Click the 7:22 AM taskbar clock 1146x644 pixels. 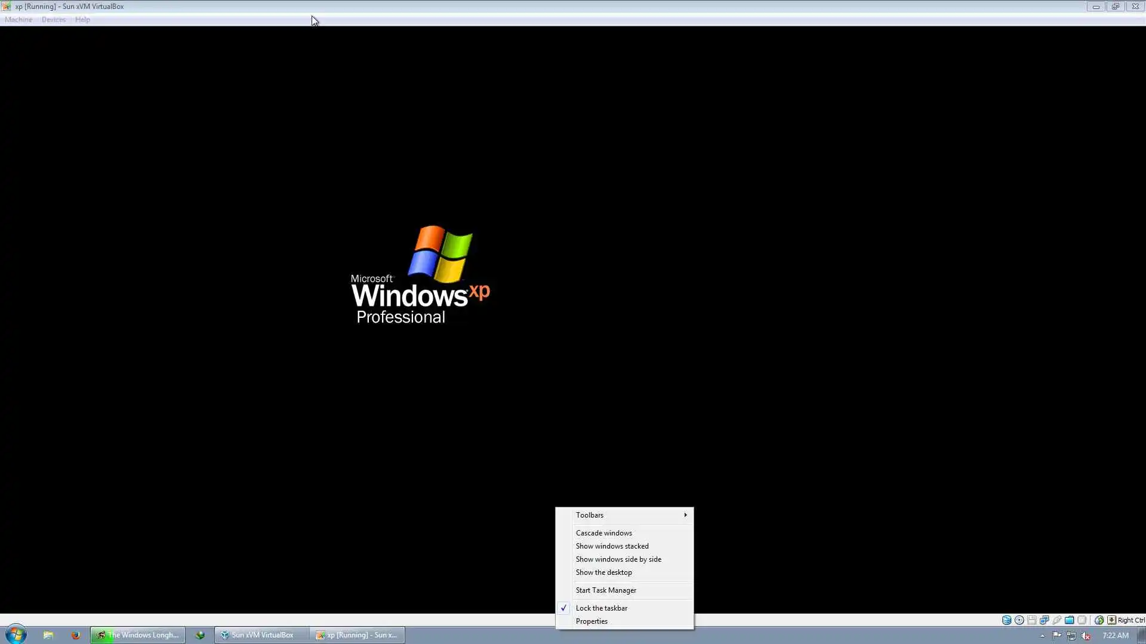coord(1115,636)
